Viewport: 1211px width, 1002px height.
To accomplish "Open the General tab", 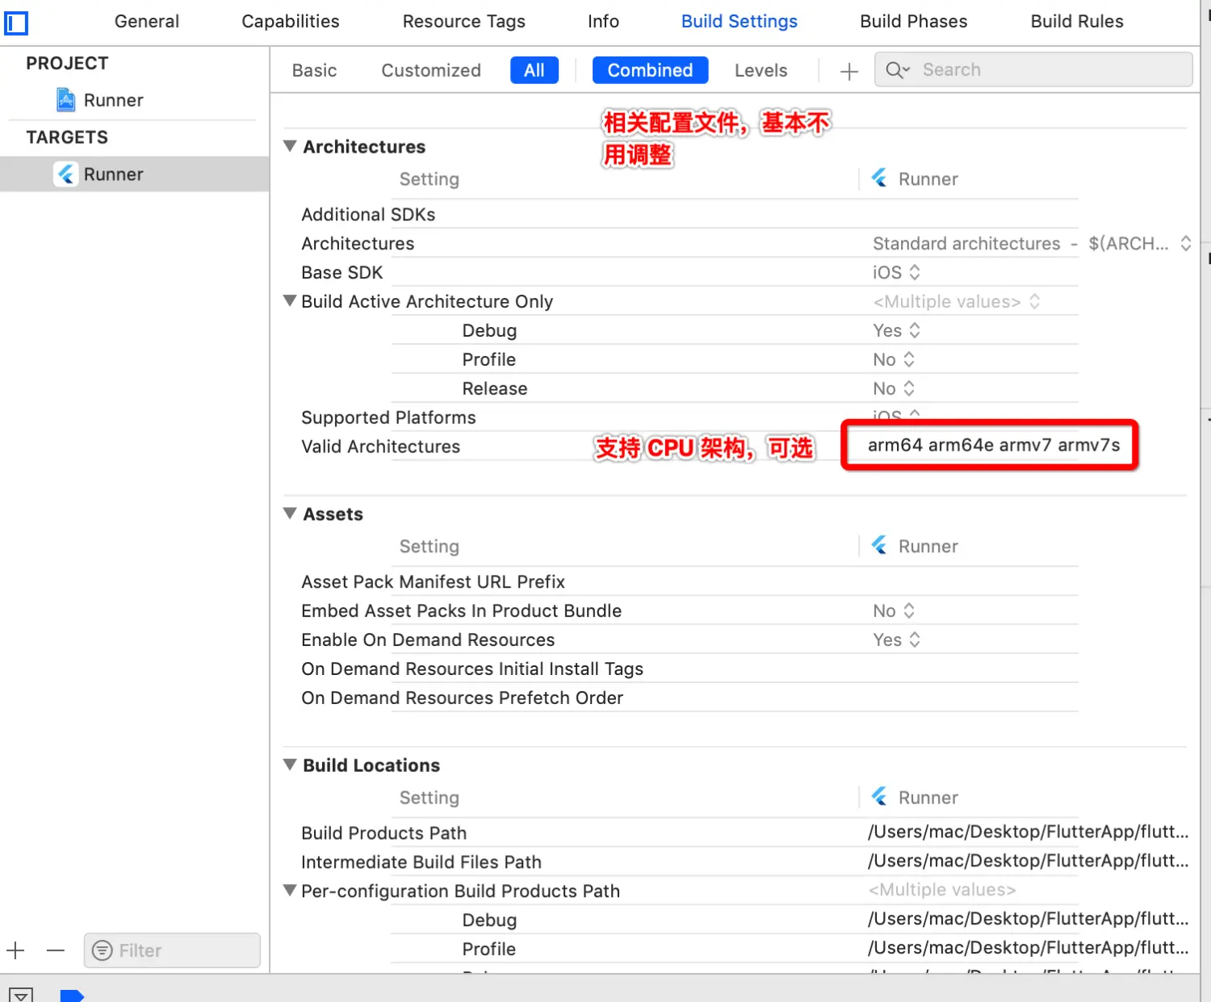I will click(147, 22).
